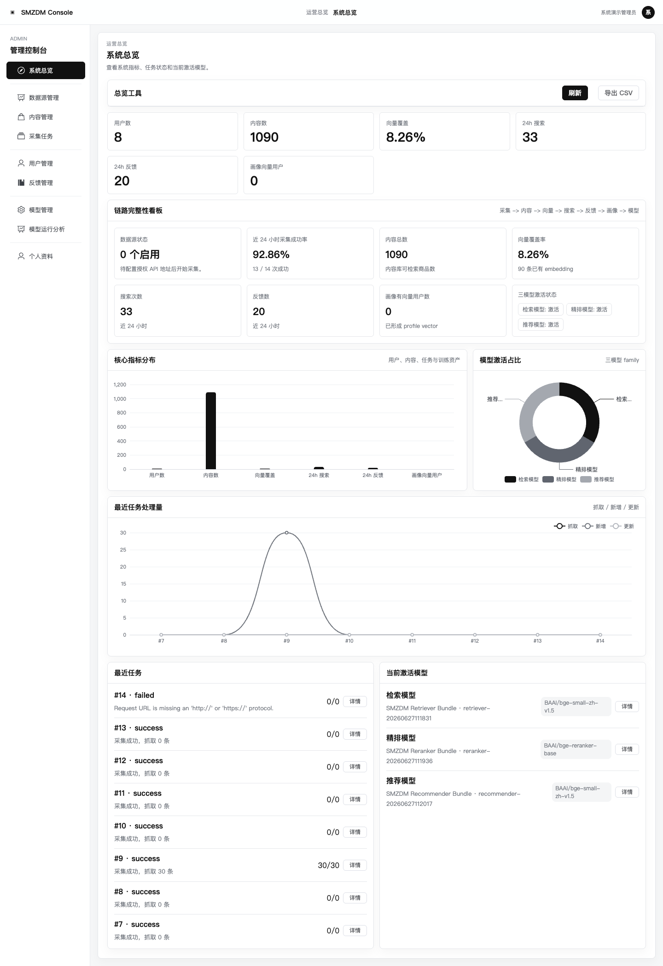Click the 92.86% collection success rate value
Viewport: 663px width, 966px height.
(271, 254)
